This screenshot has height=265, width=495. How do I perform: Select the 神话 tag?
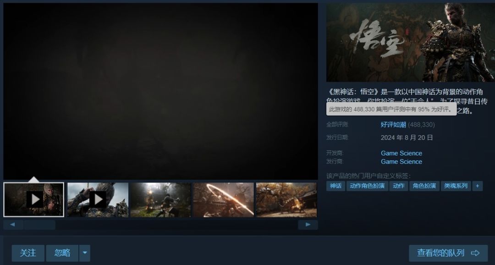pos(335,186)
